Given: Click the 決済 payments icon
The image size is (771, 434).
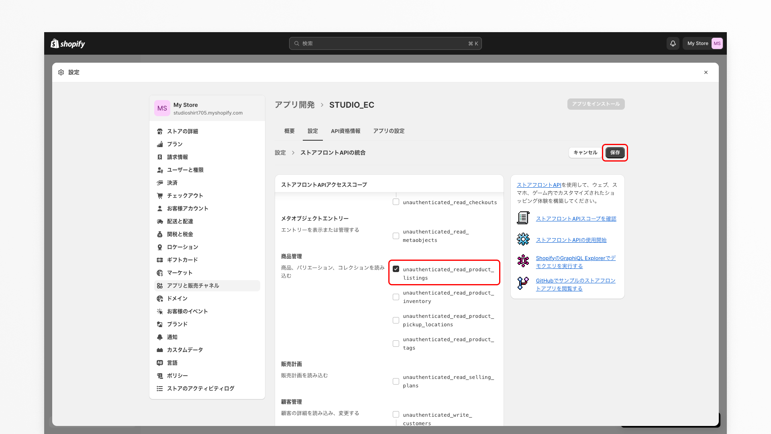Looking at the screenshot, I should pyautogui.click(x=160, y=183).
